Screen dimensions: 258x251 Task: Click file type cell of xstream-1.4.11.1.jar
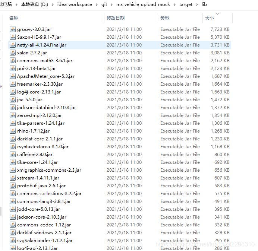[180, 178]
